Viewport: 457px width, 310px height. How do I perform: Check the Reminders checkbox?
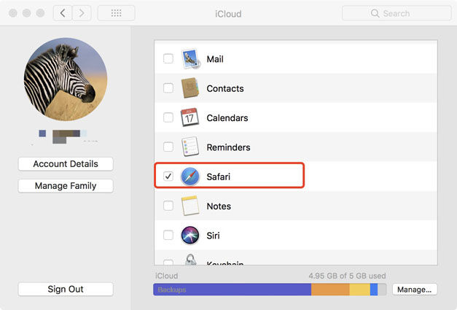(168, 147)
